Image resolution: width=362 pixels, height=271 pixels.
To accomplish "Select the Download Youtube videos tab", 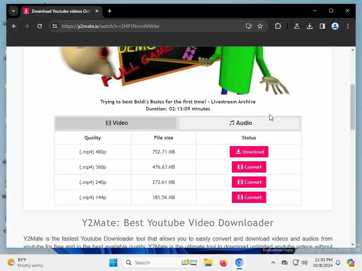I will point(60,11).
